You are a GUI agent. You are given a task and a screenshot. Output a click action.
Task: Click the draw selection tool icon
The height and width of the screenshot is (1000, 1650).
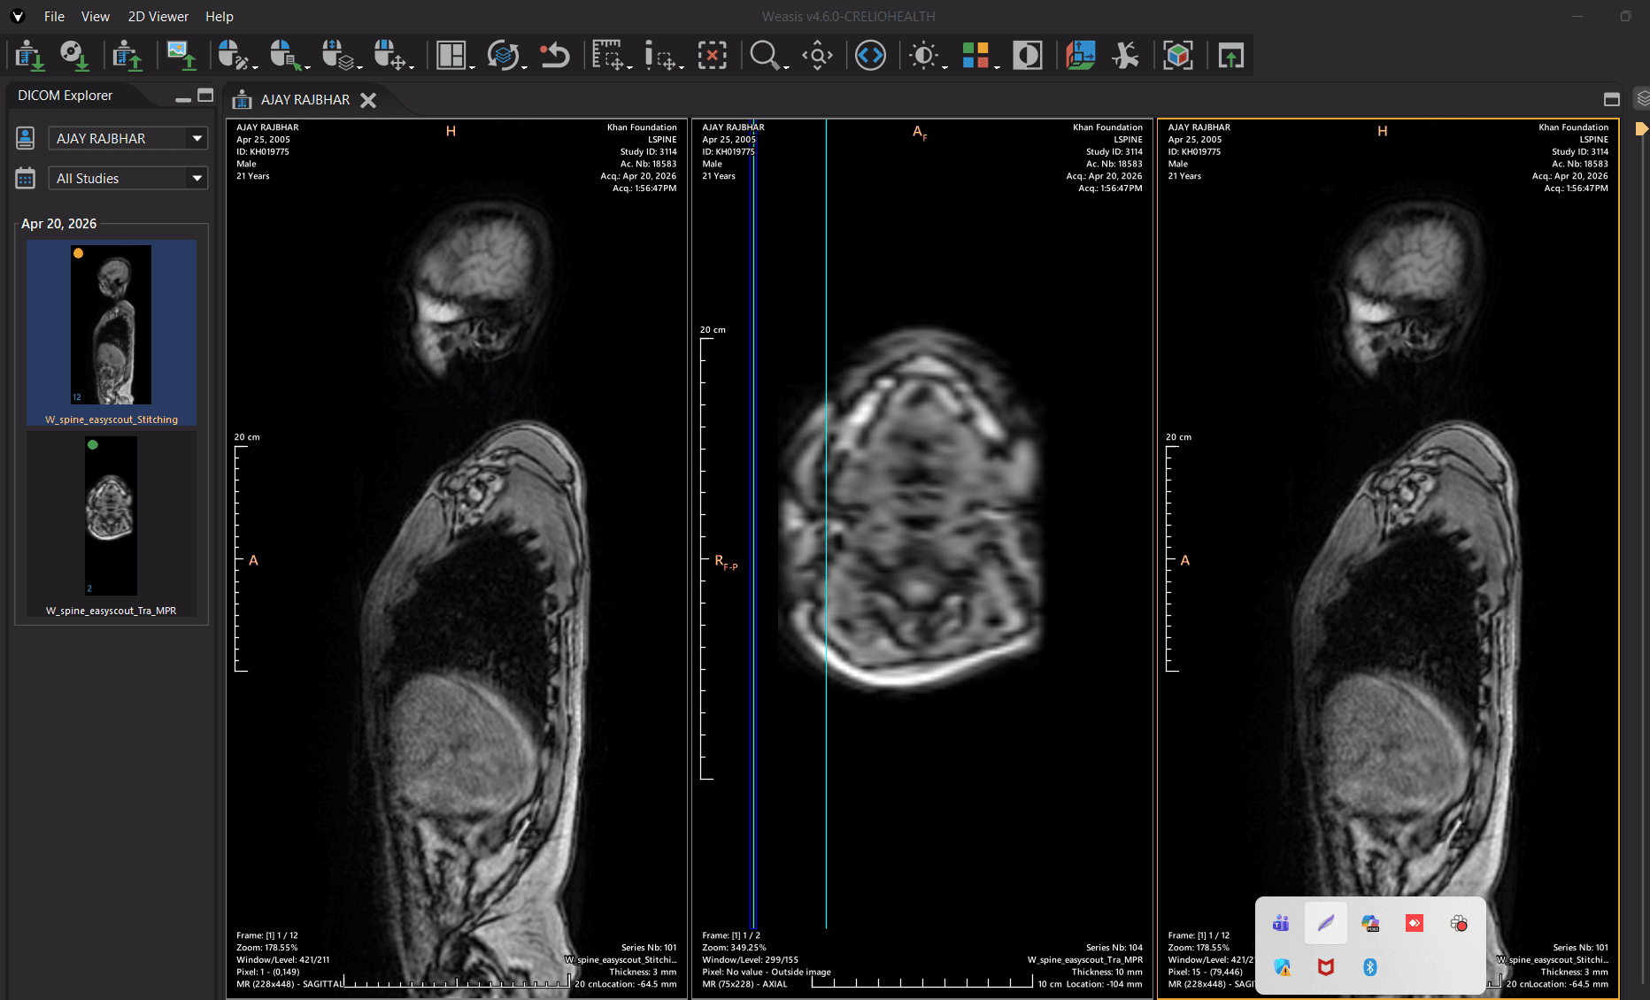coord(663,56)
